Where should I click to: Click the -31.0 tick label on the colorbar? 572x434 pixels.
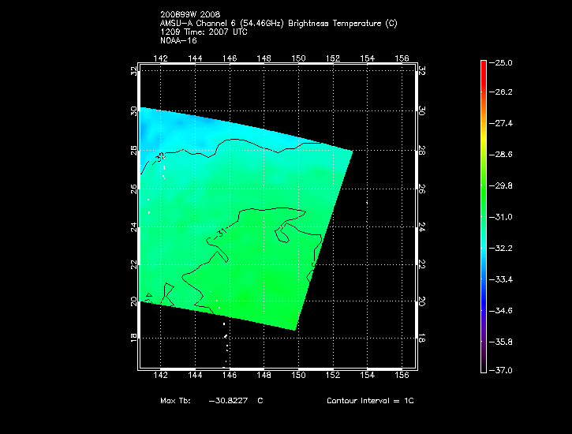(x=504, y=216)
